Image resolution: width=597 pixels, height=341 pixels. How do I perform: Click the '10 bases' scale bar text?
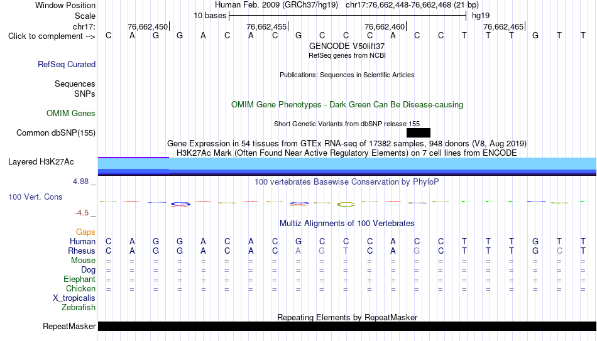tap(210, 16)
